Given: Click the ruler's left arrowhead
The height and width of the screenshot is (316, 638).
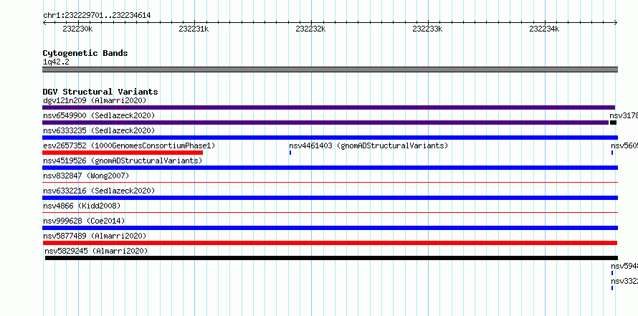Looking at the screenshot, I should click(44, 23).
